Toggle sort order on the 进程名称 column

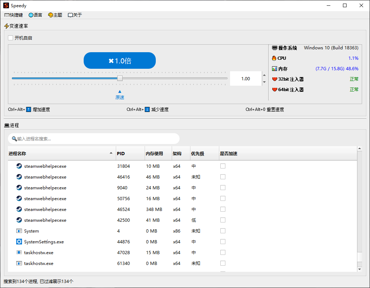click(61, 154)
